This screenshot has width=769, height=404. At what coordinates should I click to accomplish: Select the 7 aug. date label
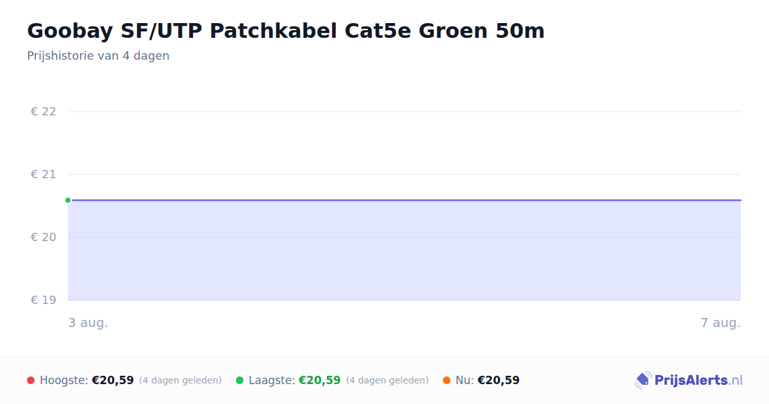720,323
